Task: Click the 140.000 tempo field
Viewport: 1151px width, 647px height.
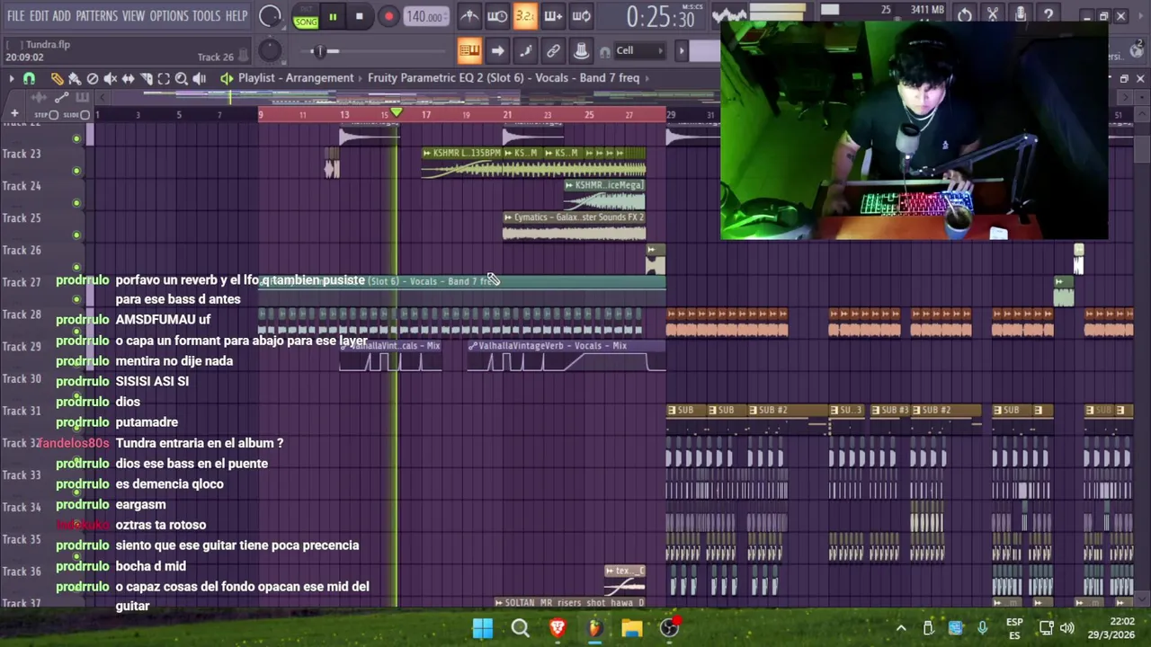Action: tap(424, 16)
